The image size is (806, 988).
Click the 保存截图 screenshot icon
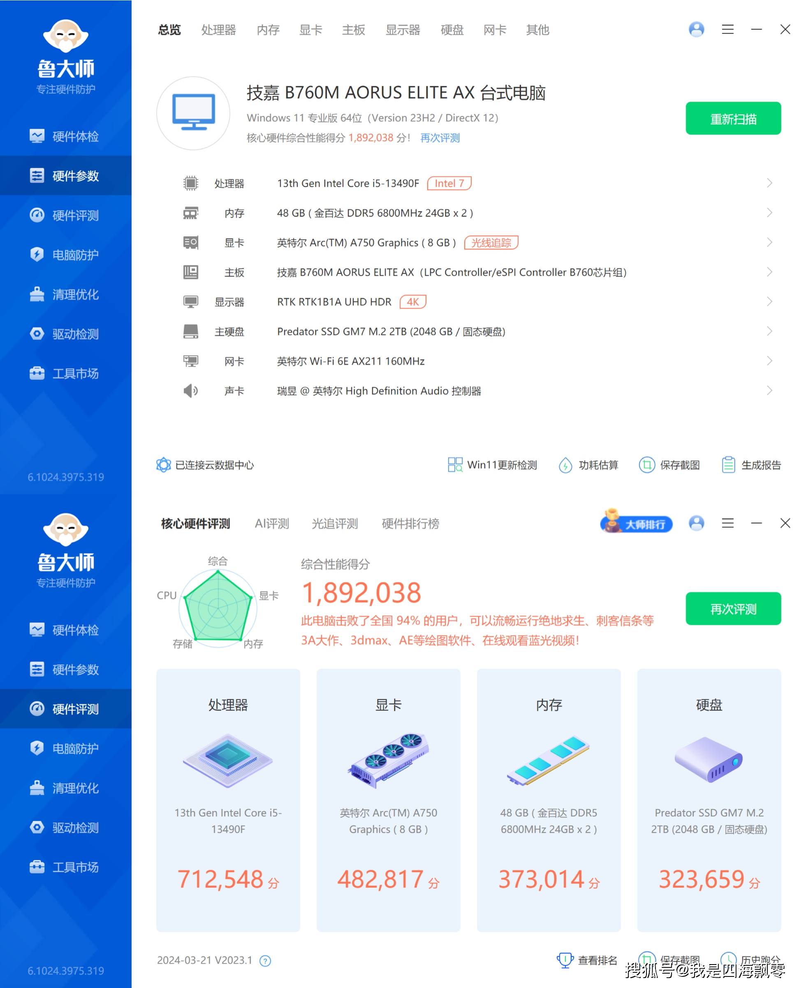[x=646, y=465]
